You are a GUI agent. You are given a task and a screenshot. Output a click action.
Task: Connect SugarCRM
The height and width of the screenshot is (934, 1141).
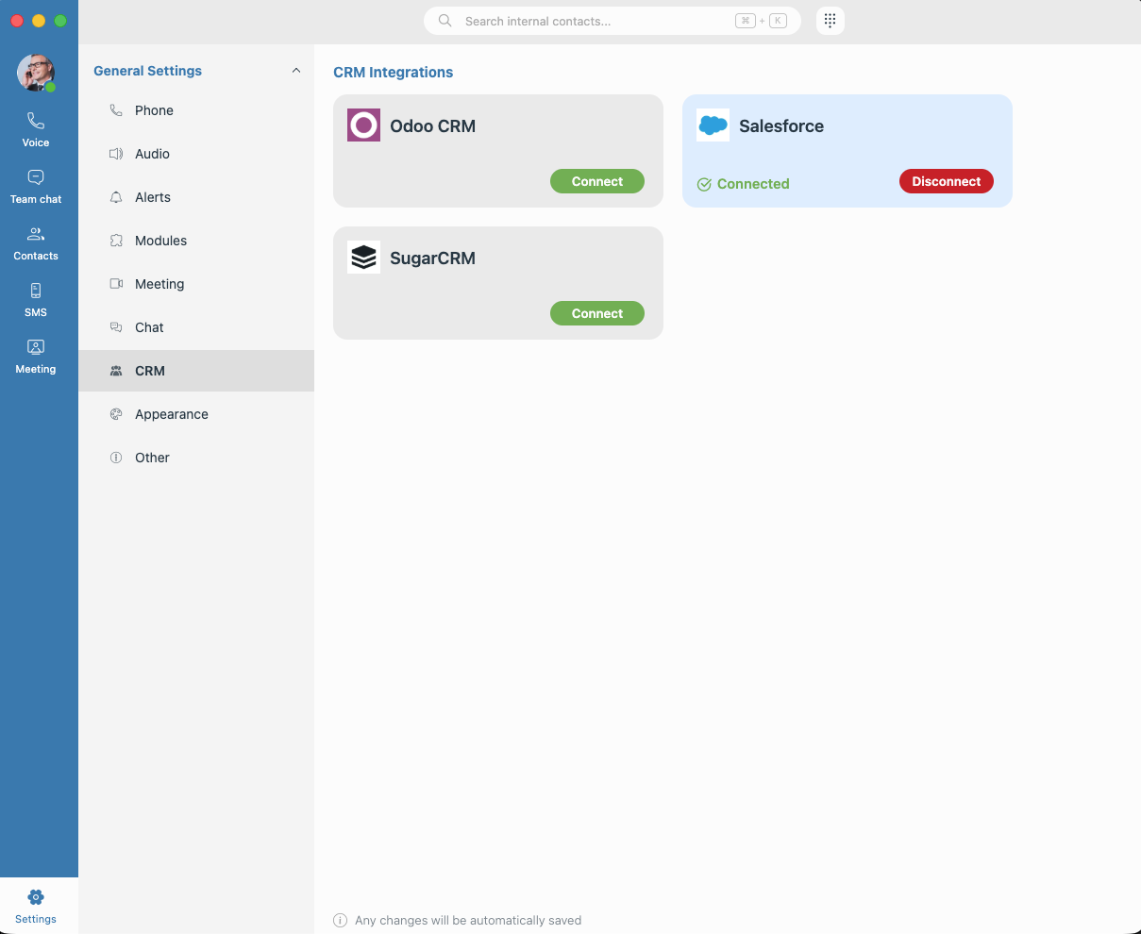(596, 312)
